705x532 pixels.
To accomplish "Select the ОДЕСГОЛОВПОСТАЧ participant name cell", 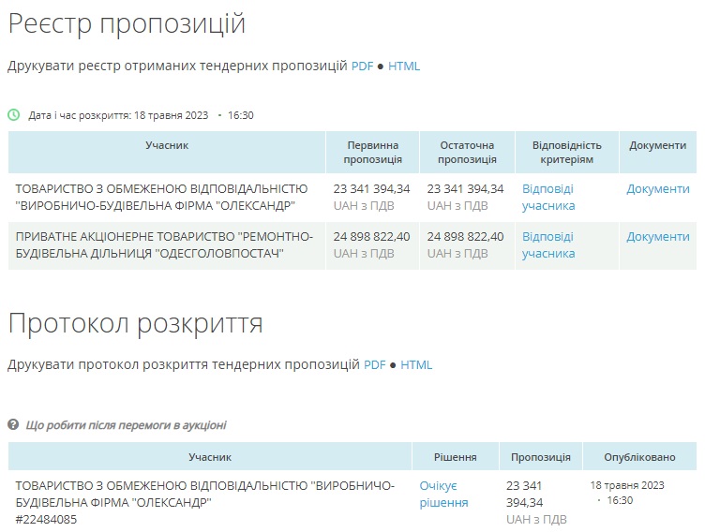I will click(164, 245).
